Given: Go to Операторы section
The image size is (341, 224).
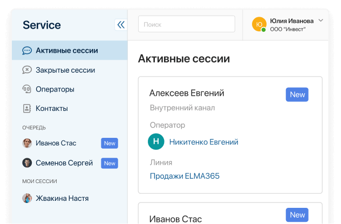Looking at the screenshot, I should coord(55,89).
